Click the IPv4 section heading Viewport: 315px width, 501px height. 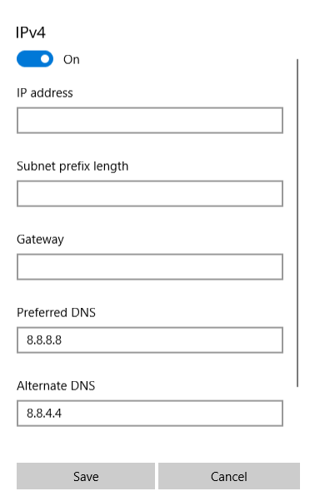click(31, 32)
